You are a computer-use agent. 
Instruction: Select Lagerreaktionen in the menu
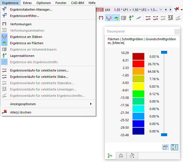coord(48,56)
